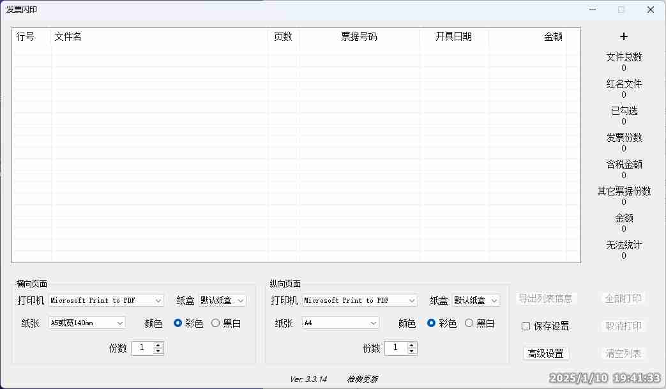Viewport: 666px width, 389px height.
Task: Open 高级设置 advanced settings
Action: [x=545, y=354]
